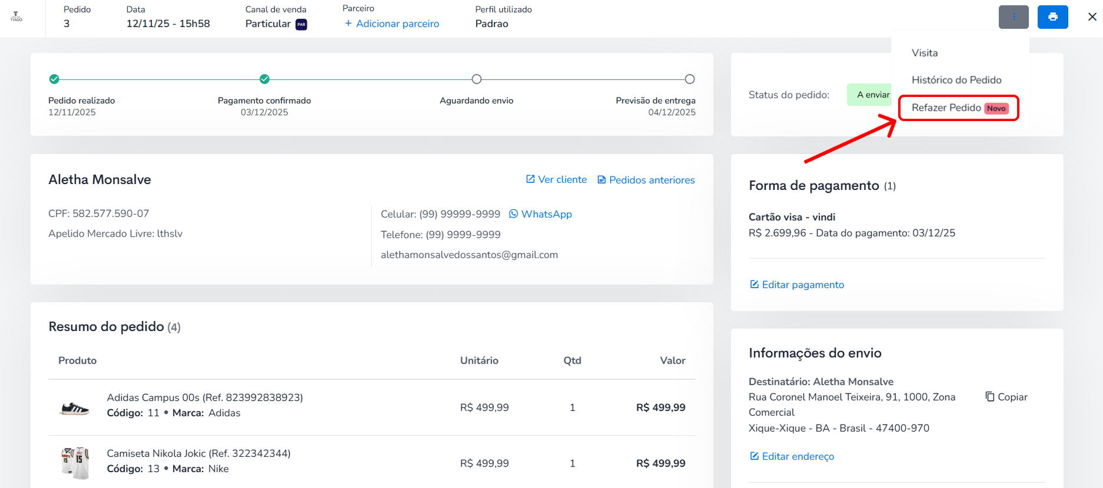
Task: Click the CPF 582.577.590-07 text
Action: 99,213
